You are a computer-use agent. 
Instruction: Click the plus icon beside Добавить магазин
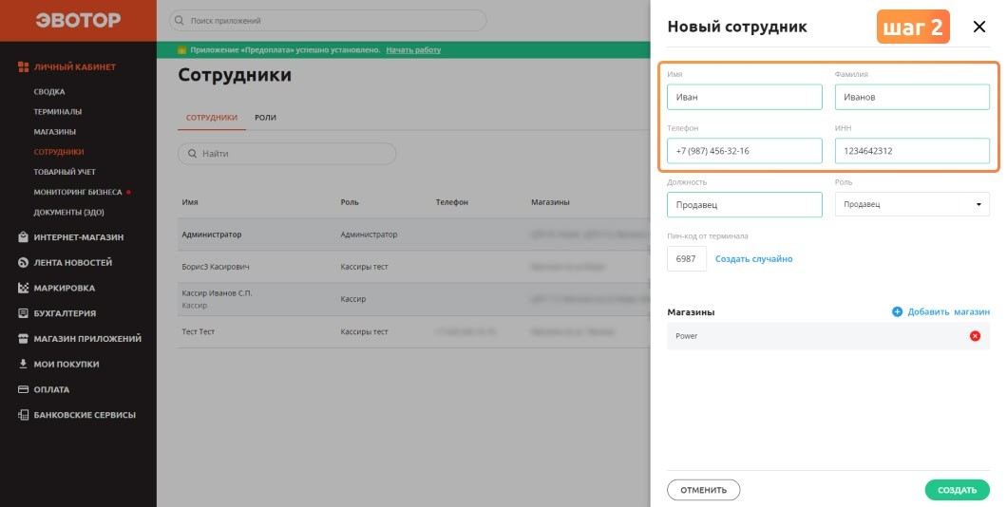click(x=897, y=312)
